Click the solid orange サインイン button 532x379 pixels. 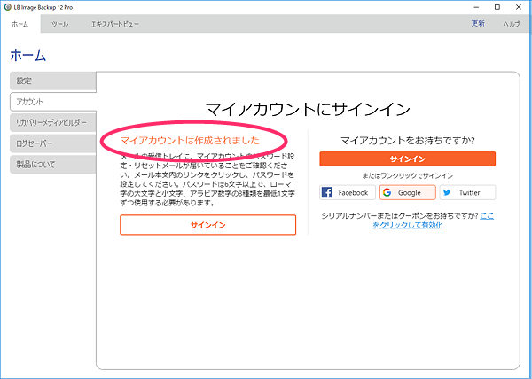tap(408, 159)
